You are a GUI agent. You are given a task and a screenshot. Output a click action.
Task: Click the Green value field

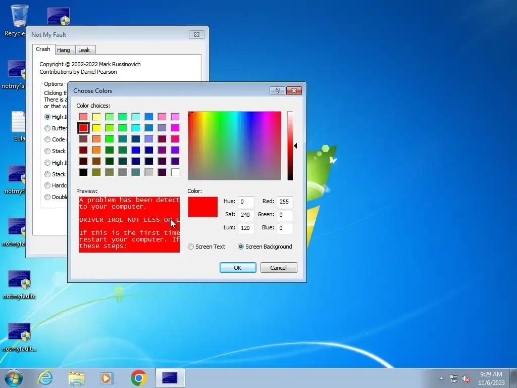click(285, 215)
